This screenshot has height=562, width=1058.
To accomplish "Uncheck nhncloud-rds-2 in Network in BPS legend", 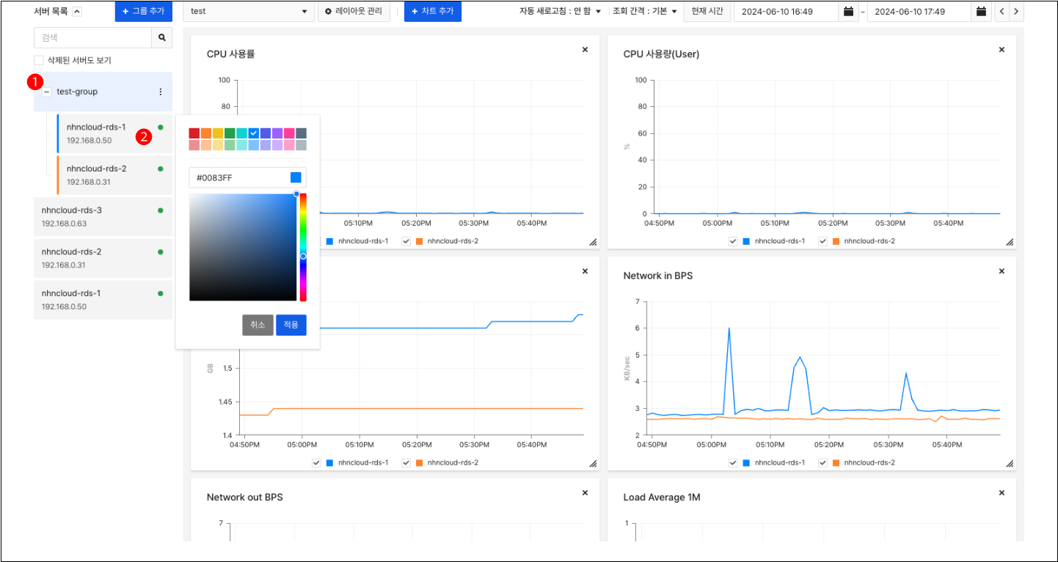I will pos(822,462).
